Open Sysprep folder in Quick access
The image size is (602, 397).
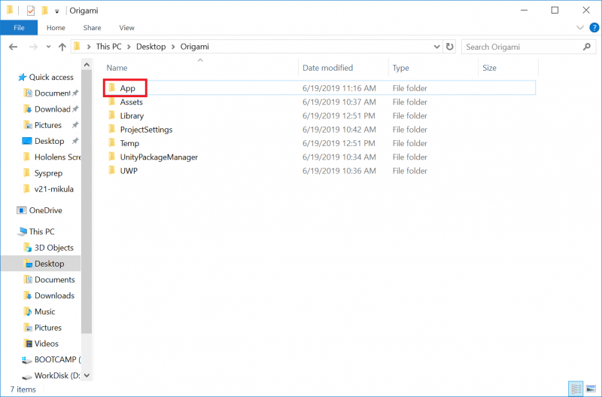pyautogui.click(x=43, y=173)
